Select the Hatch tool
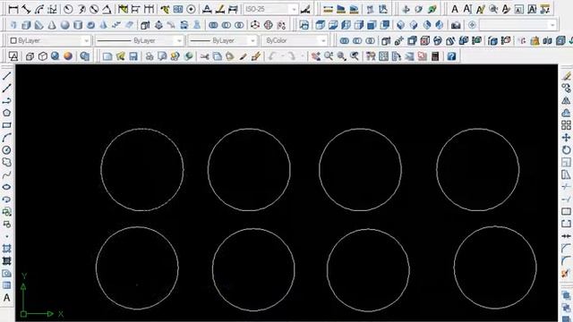The height and width of the screenshot is (322, 573). pyautogui.click(x=6, y=249)
